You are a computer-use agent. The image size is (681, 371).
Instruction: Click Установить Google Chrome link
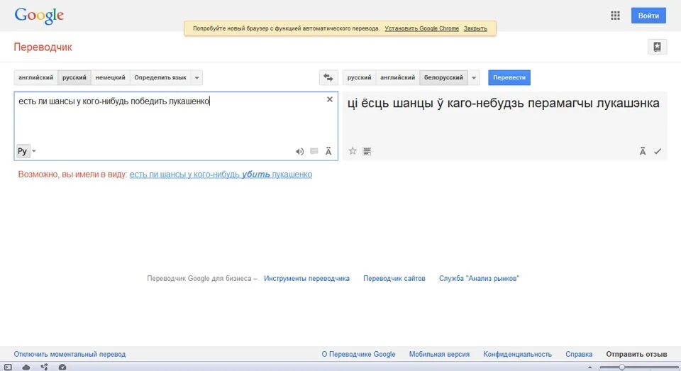421,28
